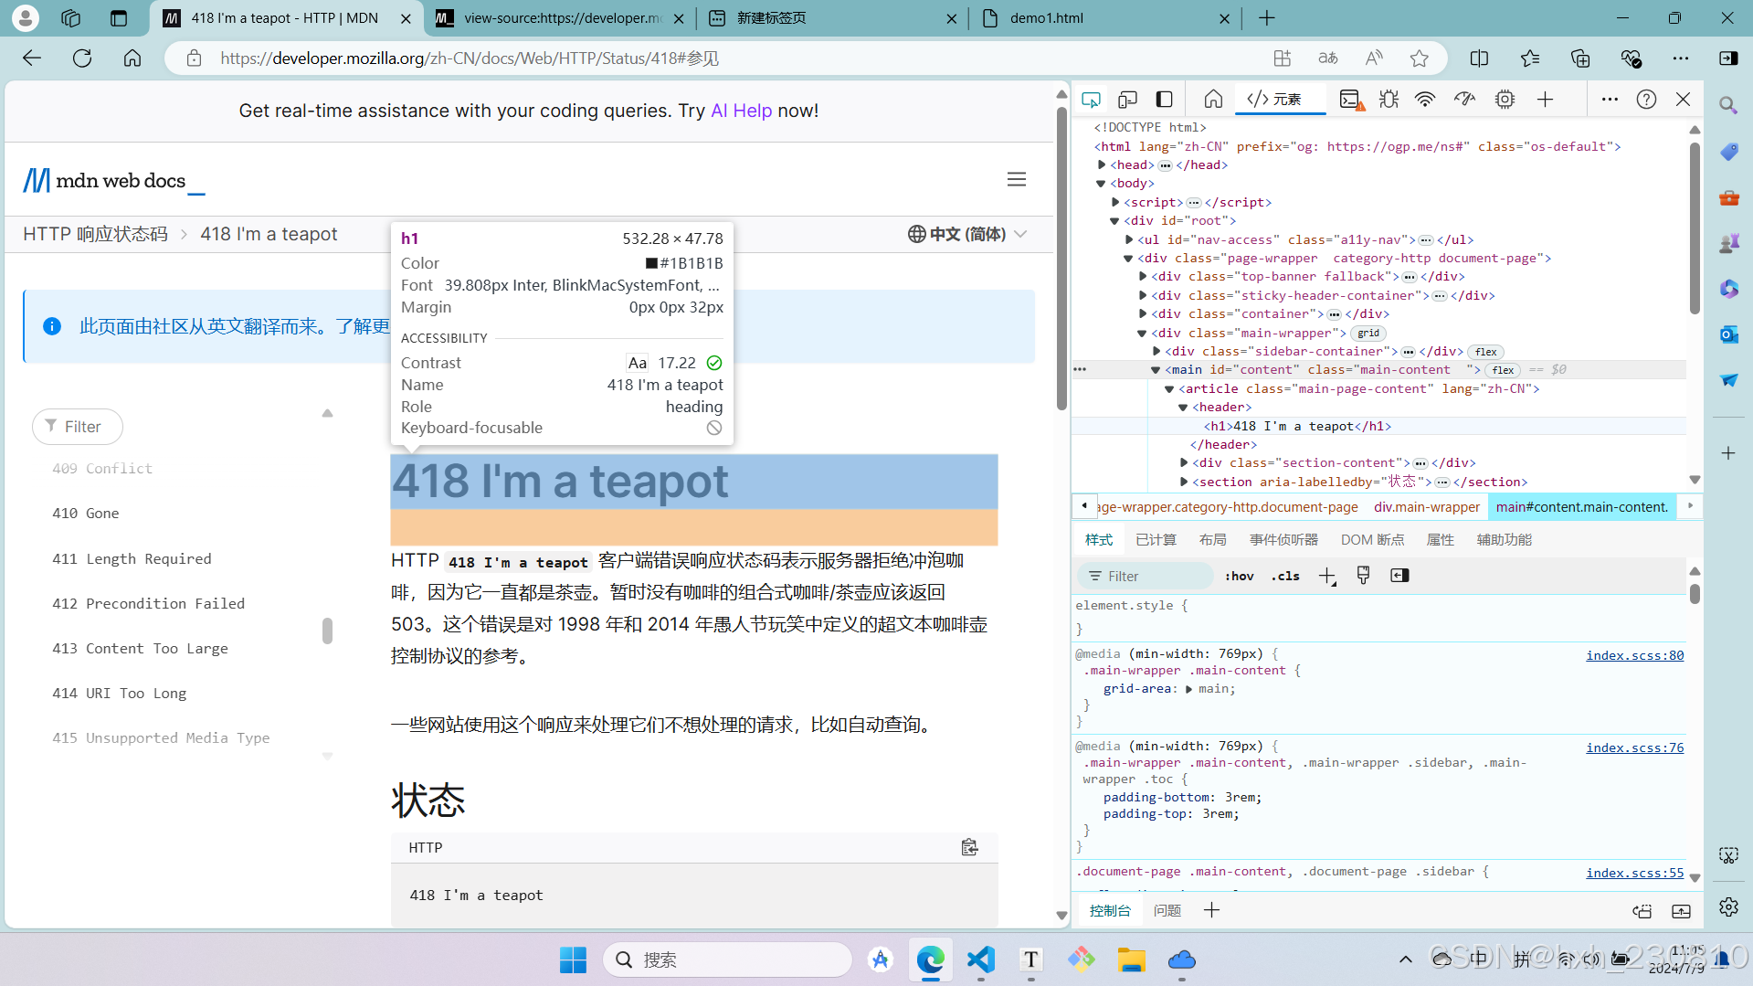Collapse the div id root node
1753x986 pixels.
coord(1115,221)
